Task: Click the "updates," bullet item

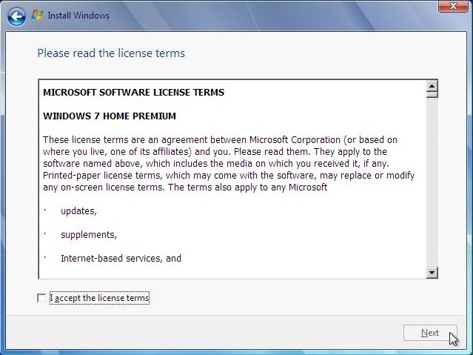Action: point(78,211)
